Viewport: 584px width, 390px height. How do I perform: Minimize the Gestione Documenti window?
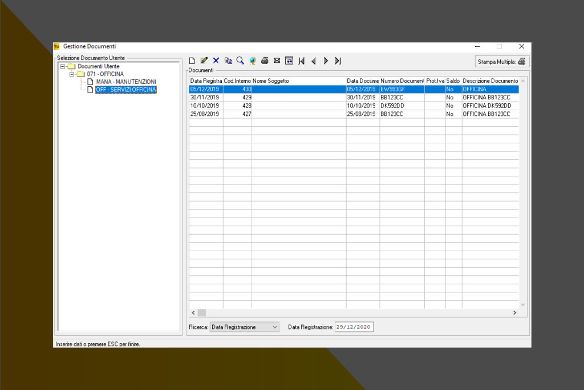[x=477, y=47]
